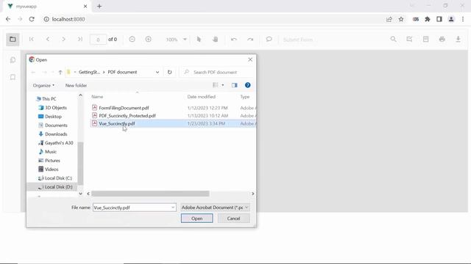Viewport: 471px width, 264px height.
Task: Click the Open File folder icon in PDF viewer toolbar
Action: pyautogui.click(x=13, y=39)
